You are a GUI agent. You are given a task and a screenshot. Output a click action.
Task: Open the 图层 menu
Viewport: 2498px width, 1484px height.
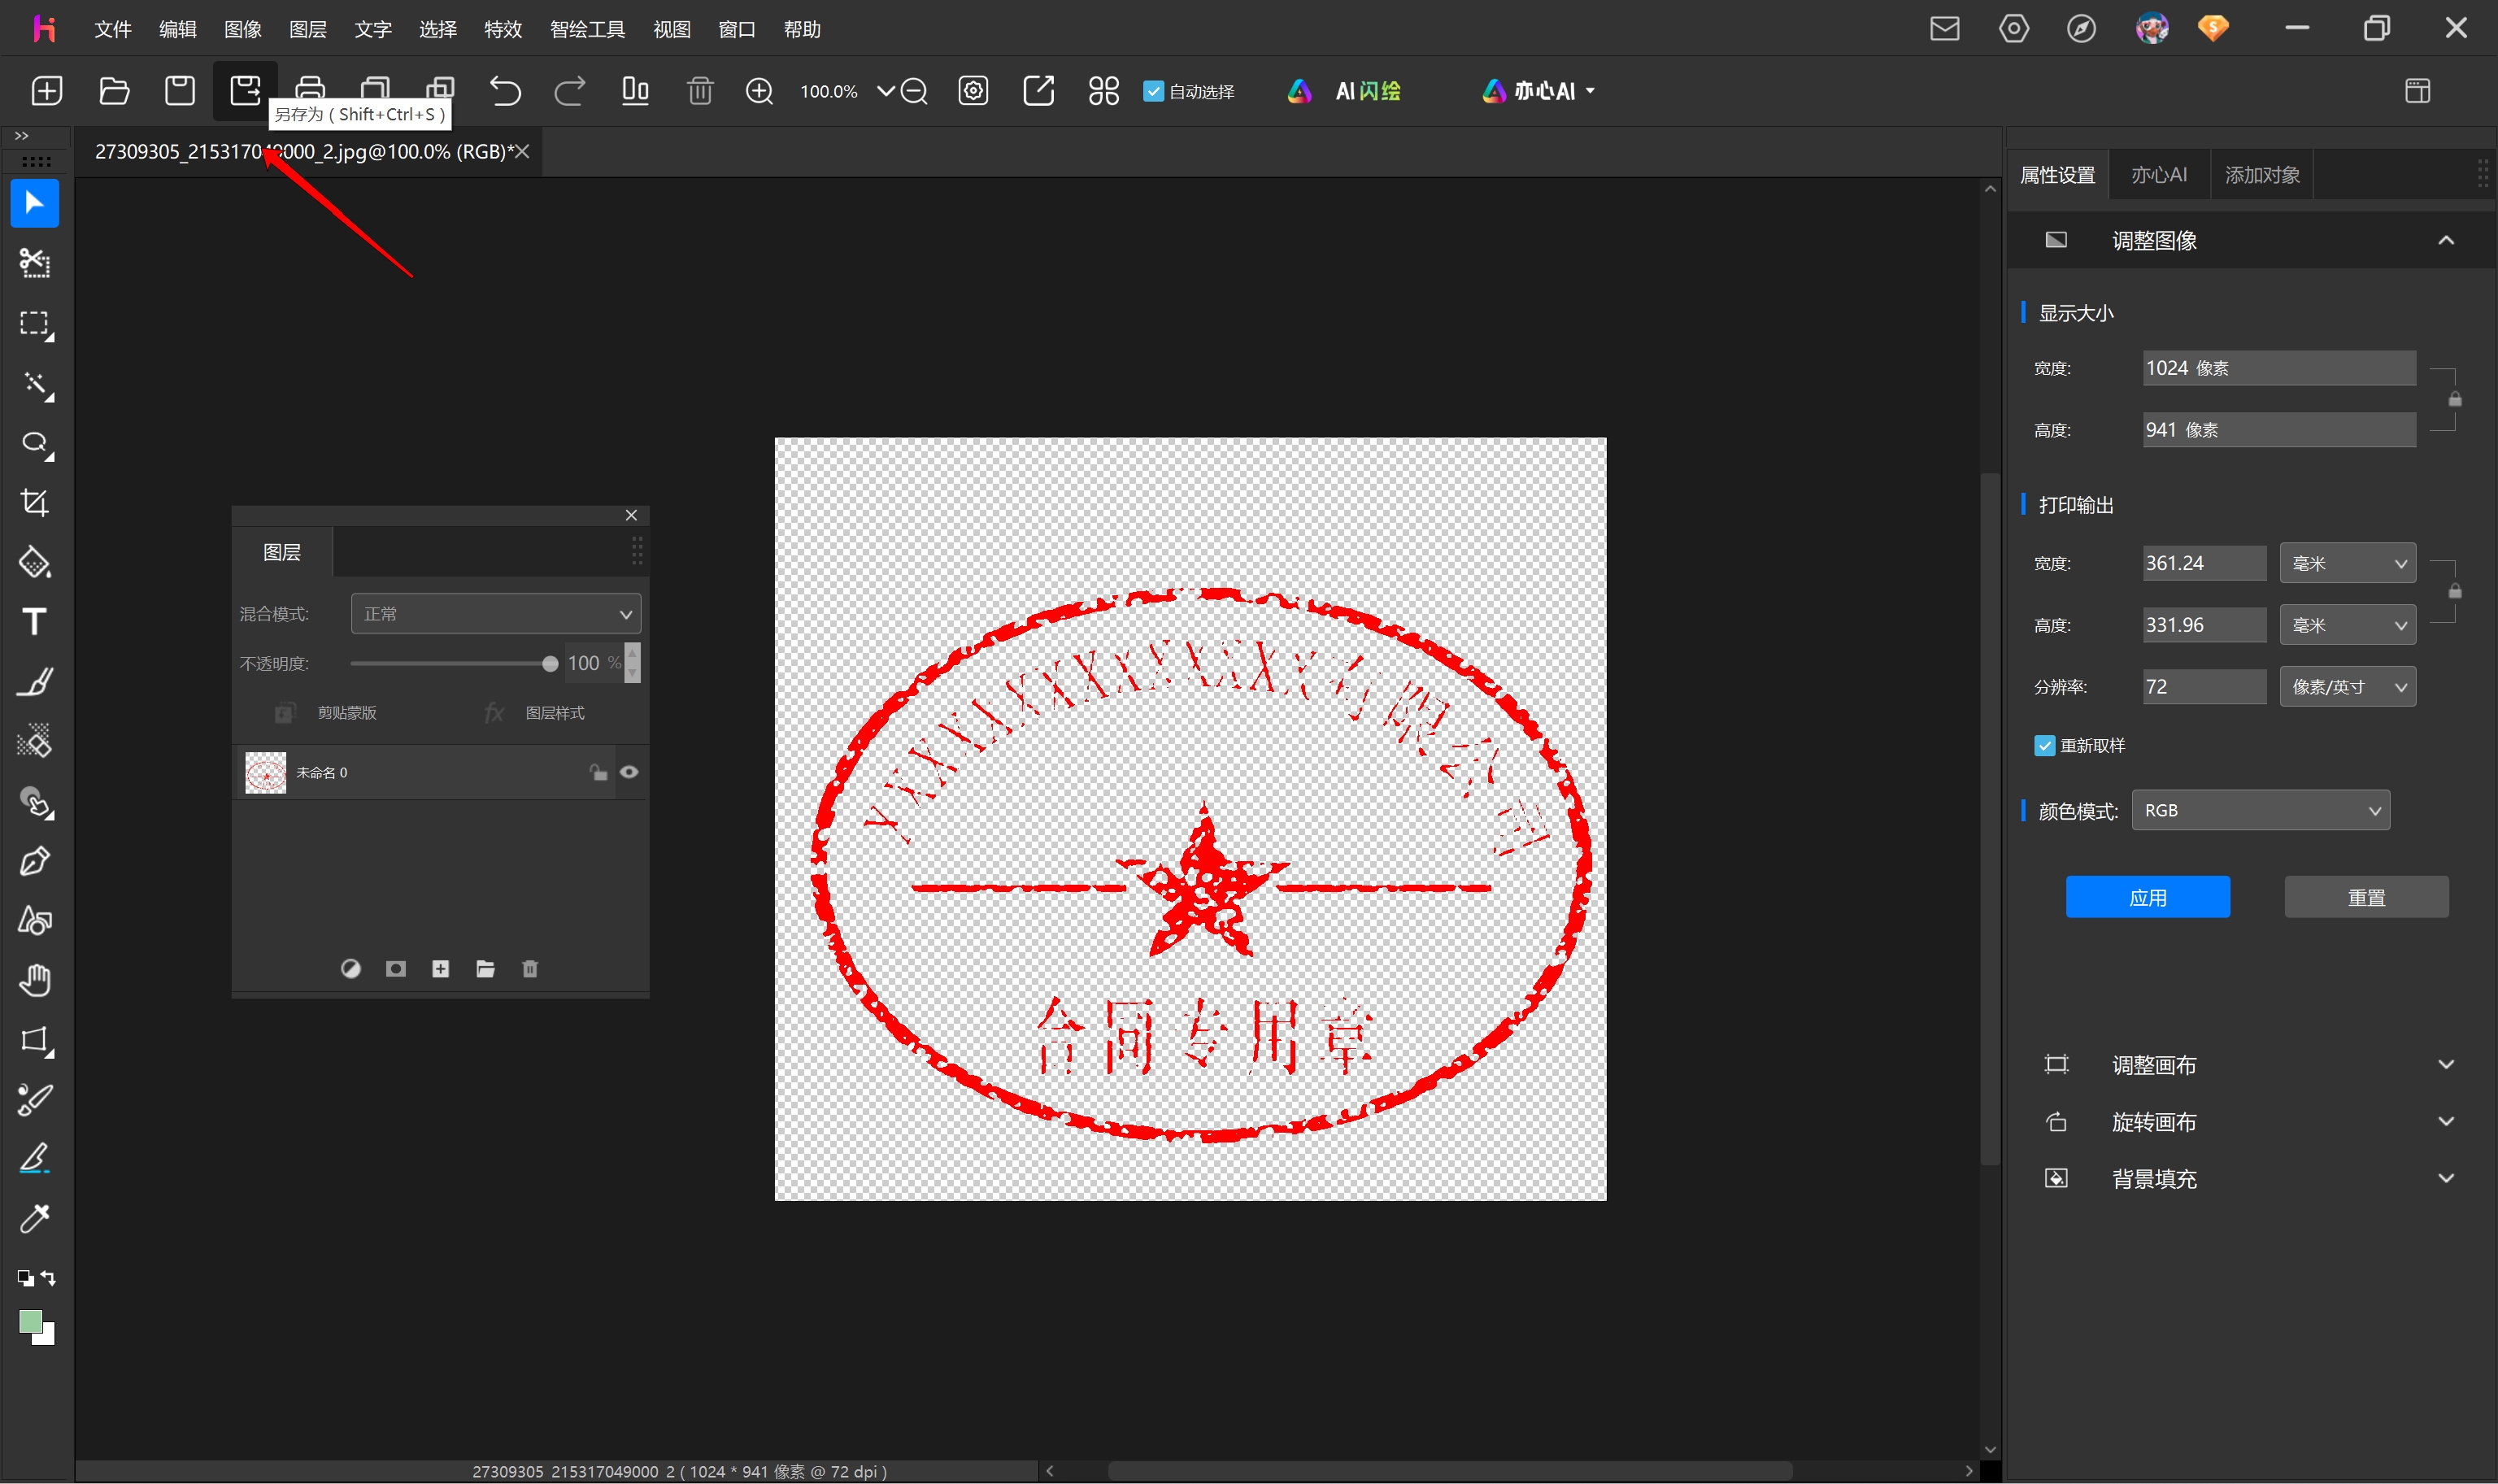(308, 29)
